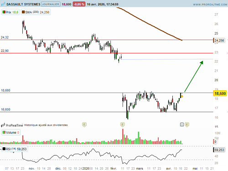Click the 0 volume axis tag
This screenshot has height=171, width=228.
pyautogui.click(x=215, y=142)
